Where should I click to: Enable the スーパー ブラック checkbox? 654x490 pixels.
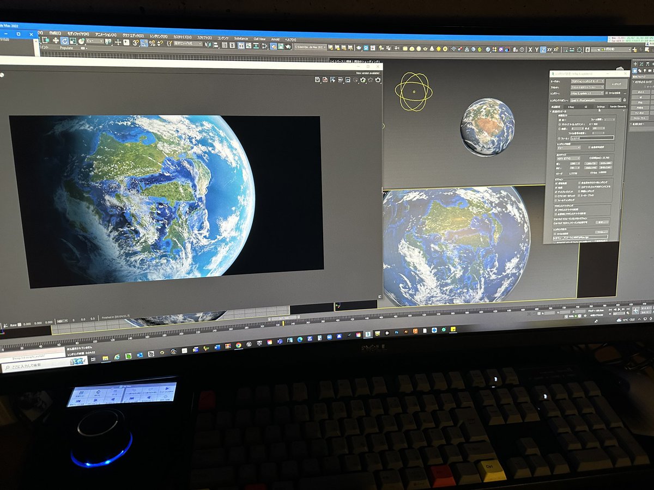(579, 195)
